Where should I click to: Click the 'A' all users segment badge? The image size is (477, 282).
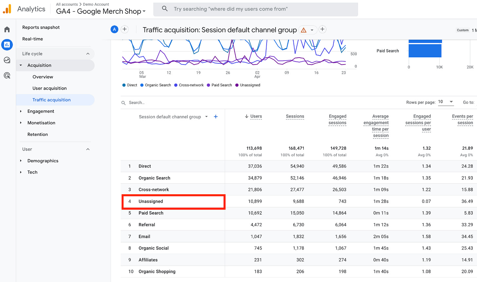tap(114, 29)
